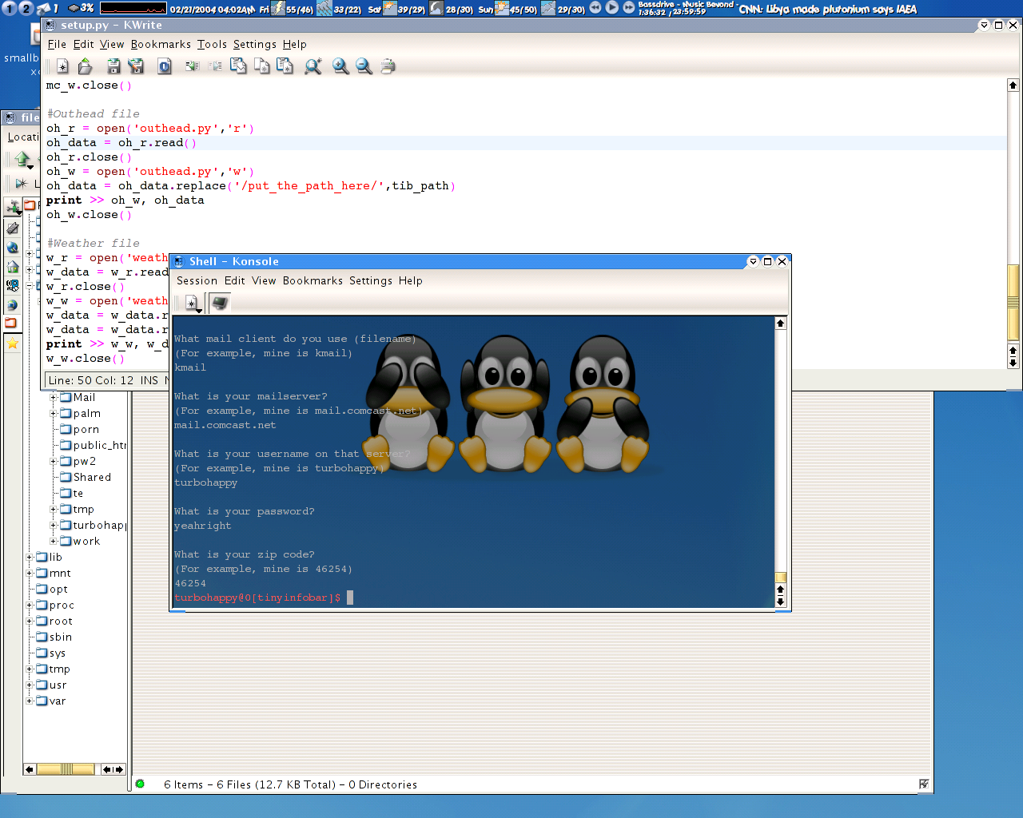
Task: Switch to desktop 1 in pager
Action: 10,9
